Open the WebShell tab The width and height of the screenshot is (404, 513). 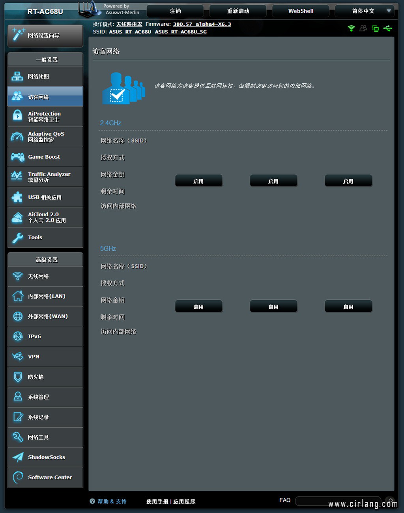tap(301, 11)
